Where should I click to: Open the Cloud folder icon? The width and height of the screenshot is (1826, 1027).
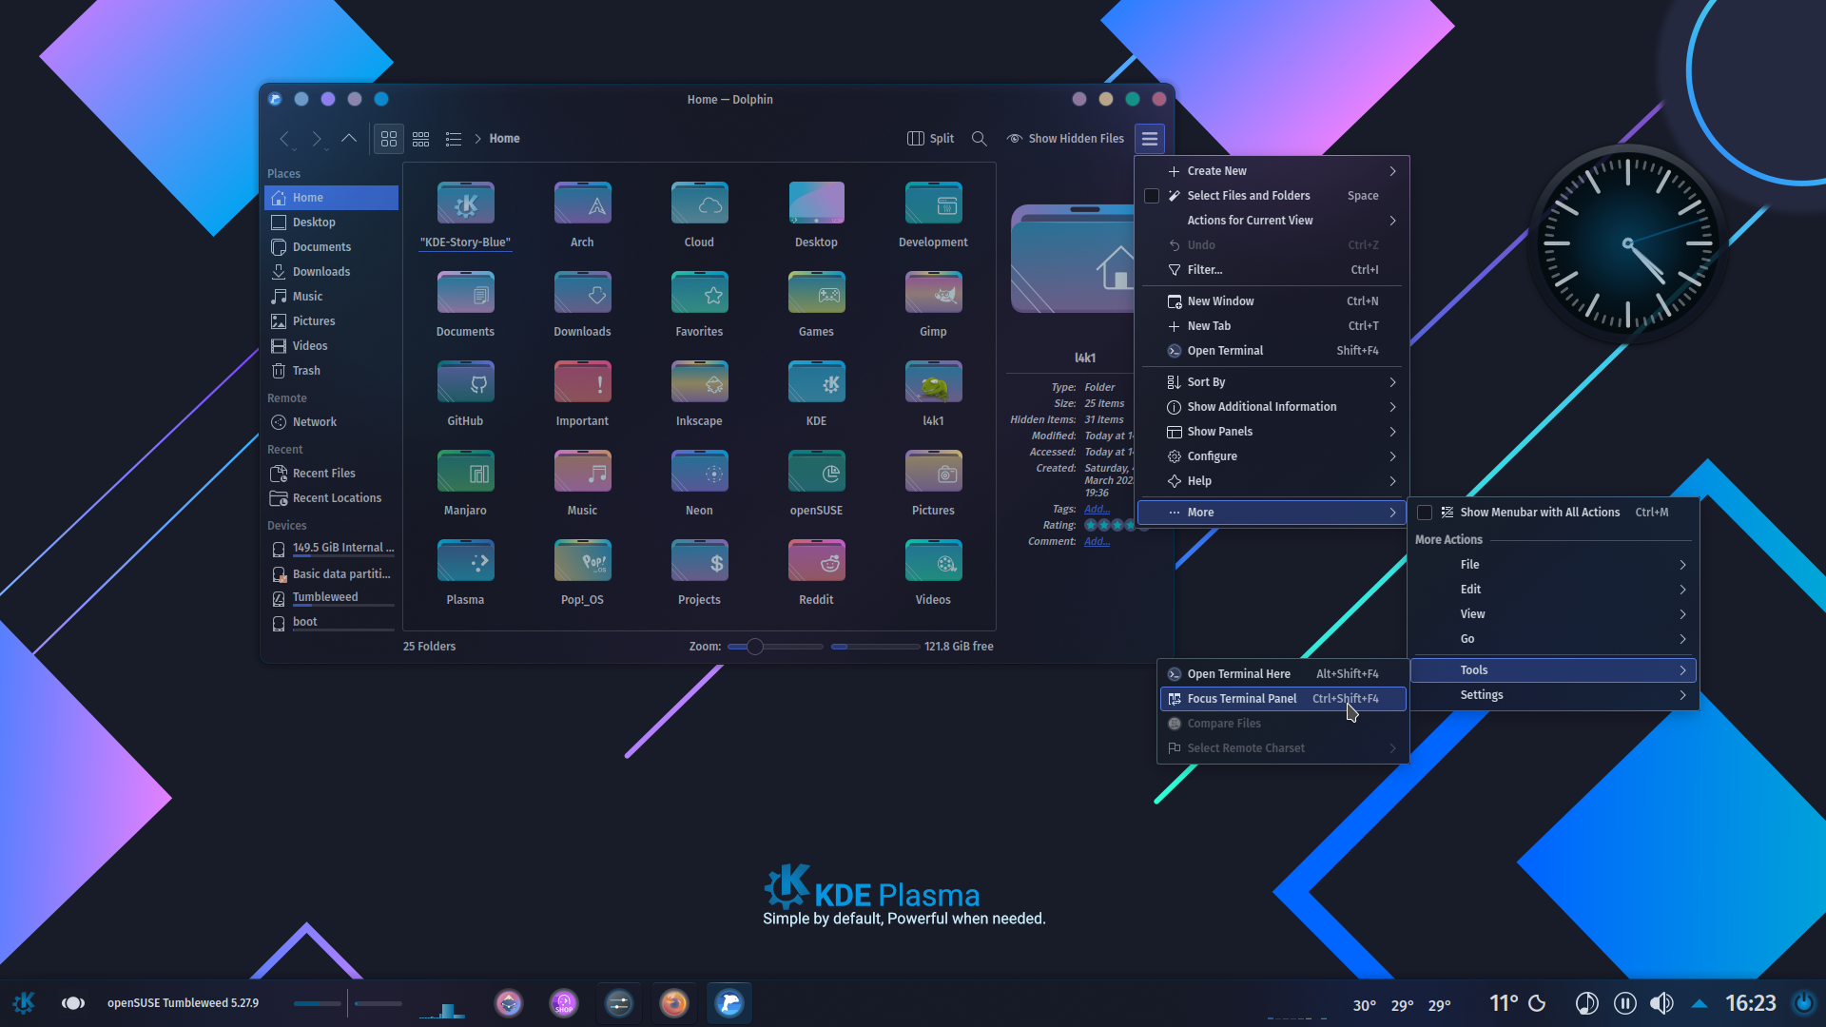(x=699, y=203)
